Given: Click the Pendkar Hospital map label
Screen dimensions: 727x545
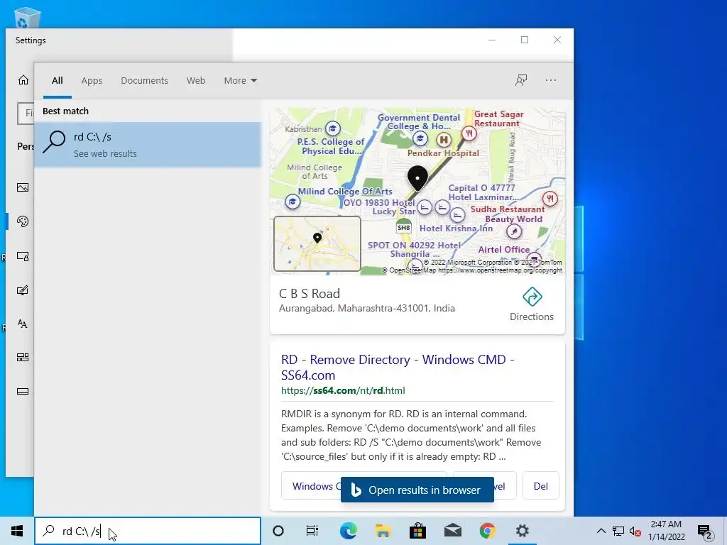Looking at the screenshot, I should [443, 153].
